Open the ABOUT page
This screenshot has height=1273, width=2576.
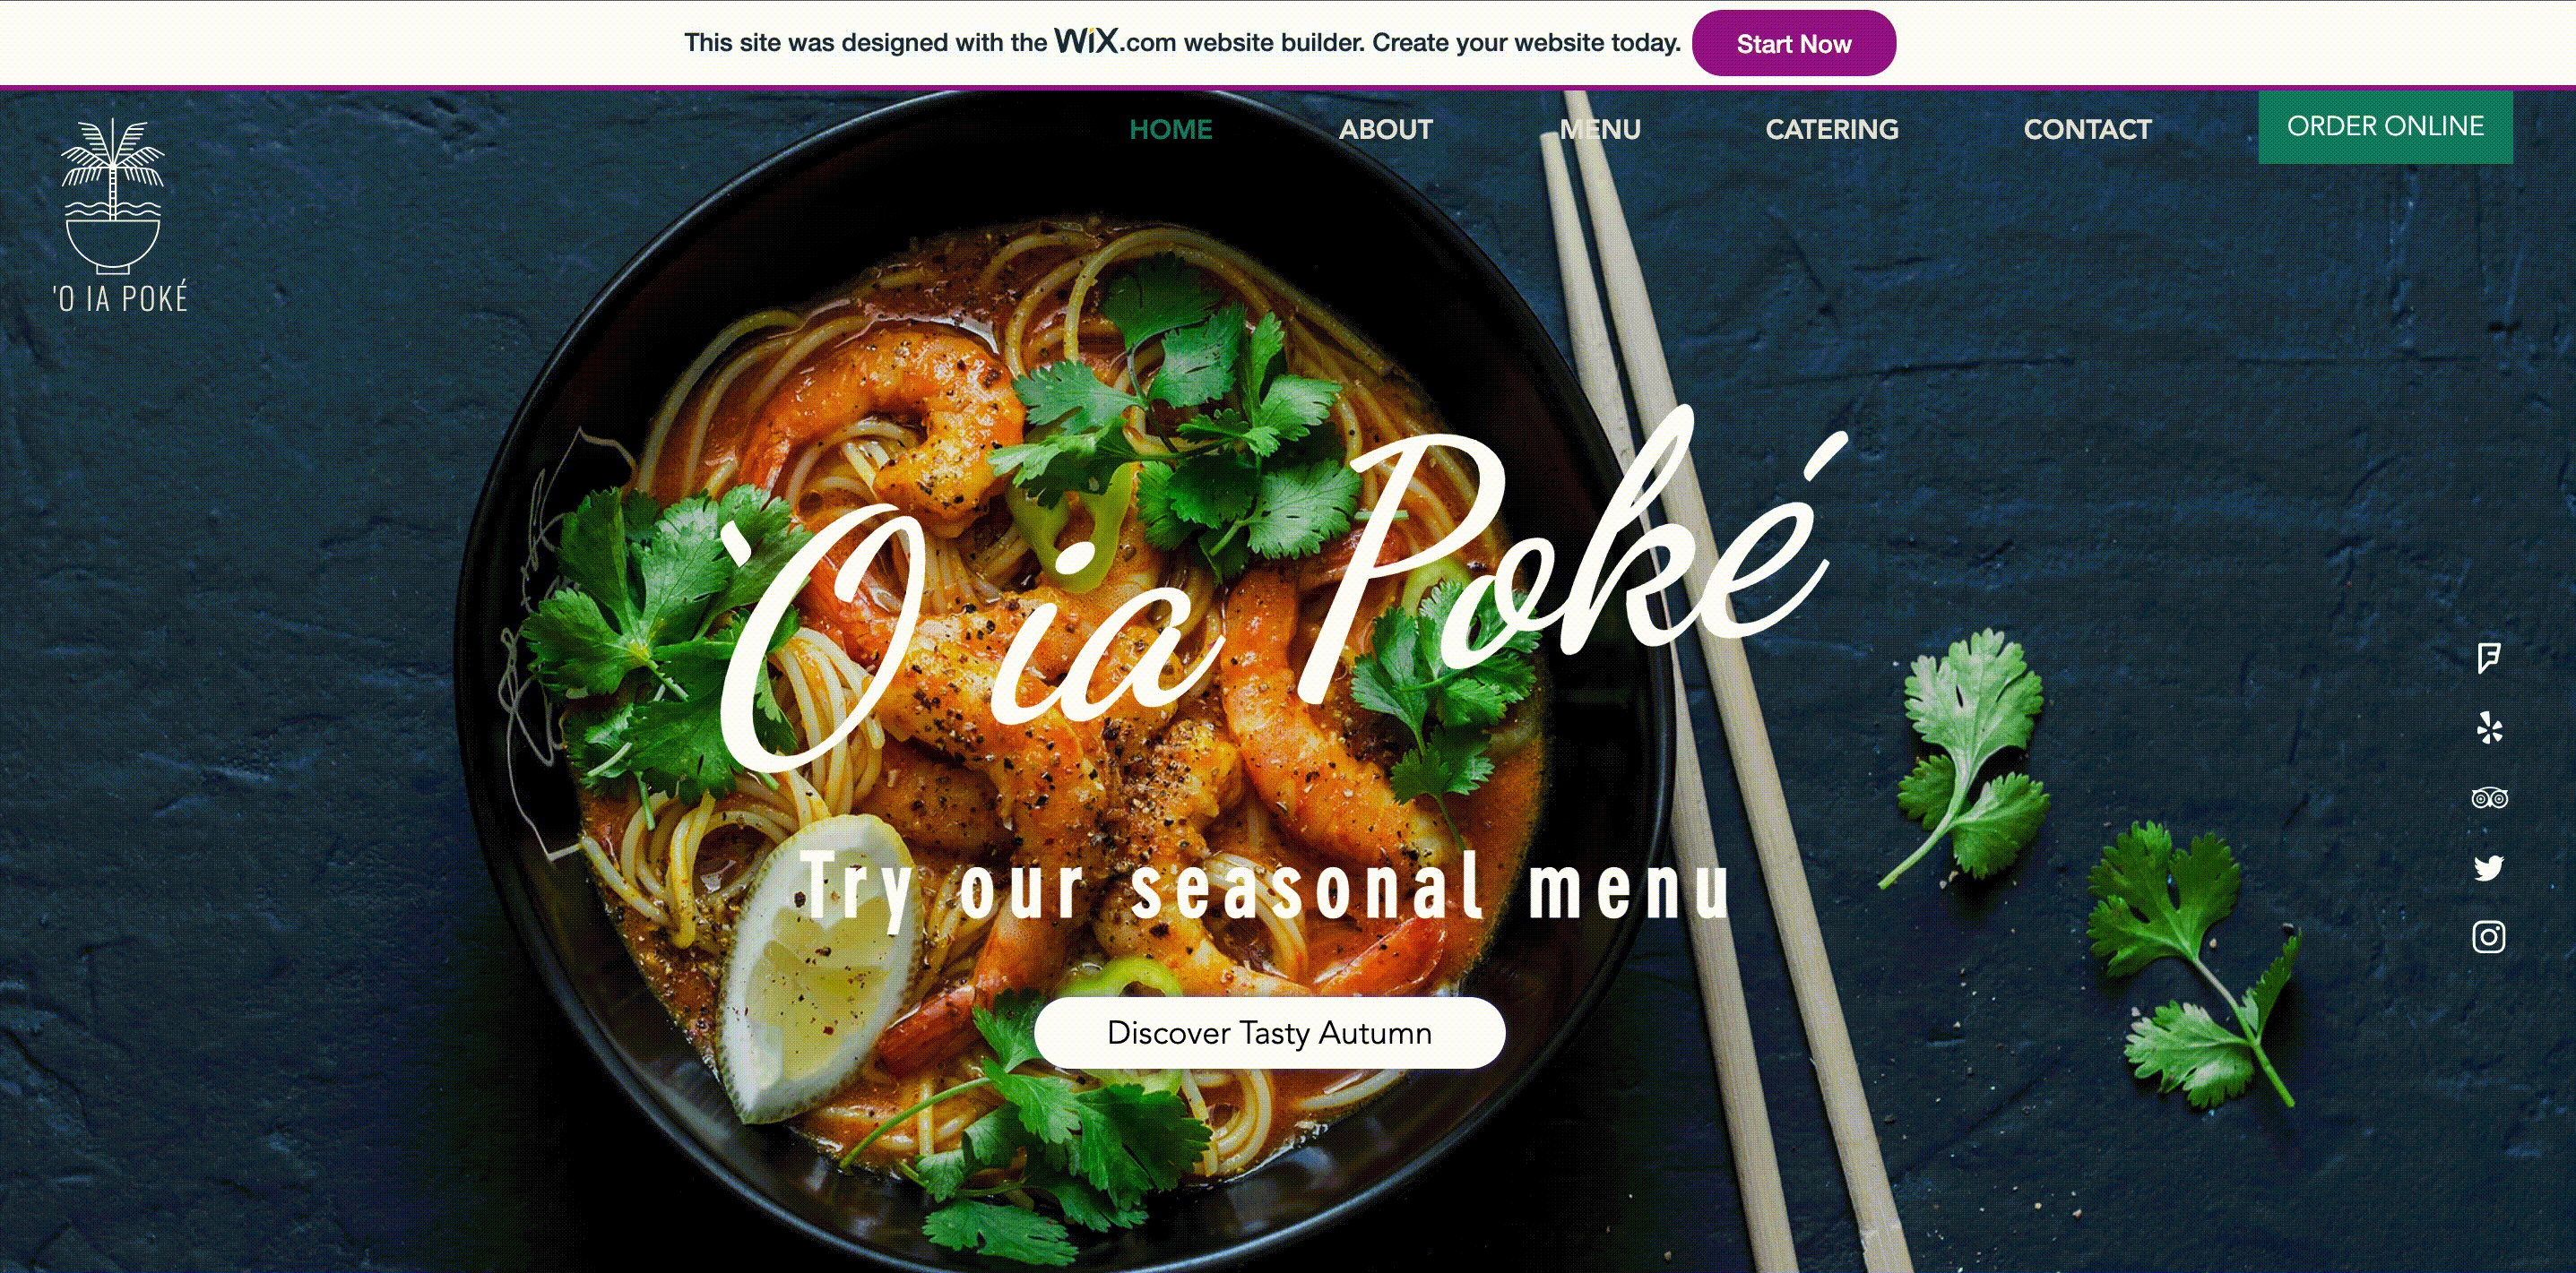click(x=1386, y=129)
